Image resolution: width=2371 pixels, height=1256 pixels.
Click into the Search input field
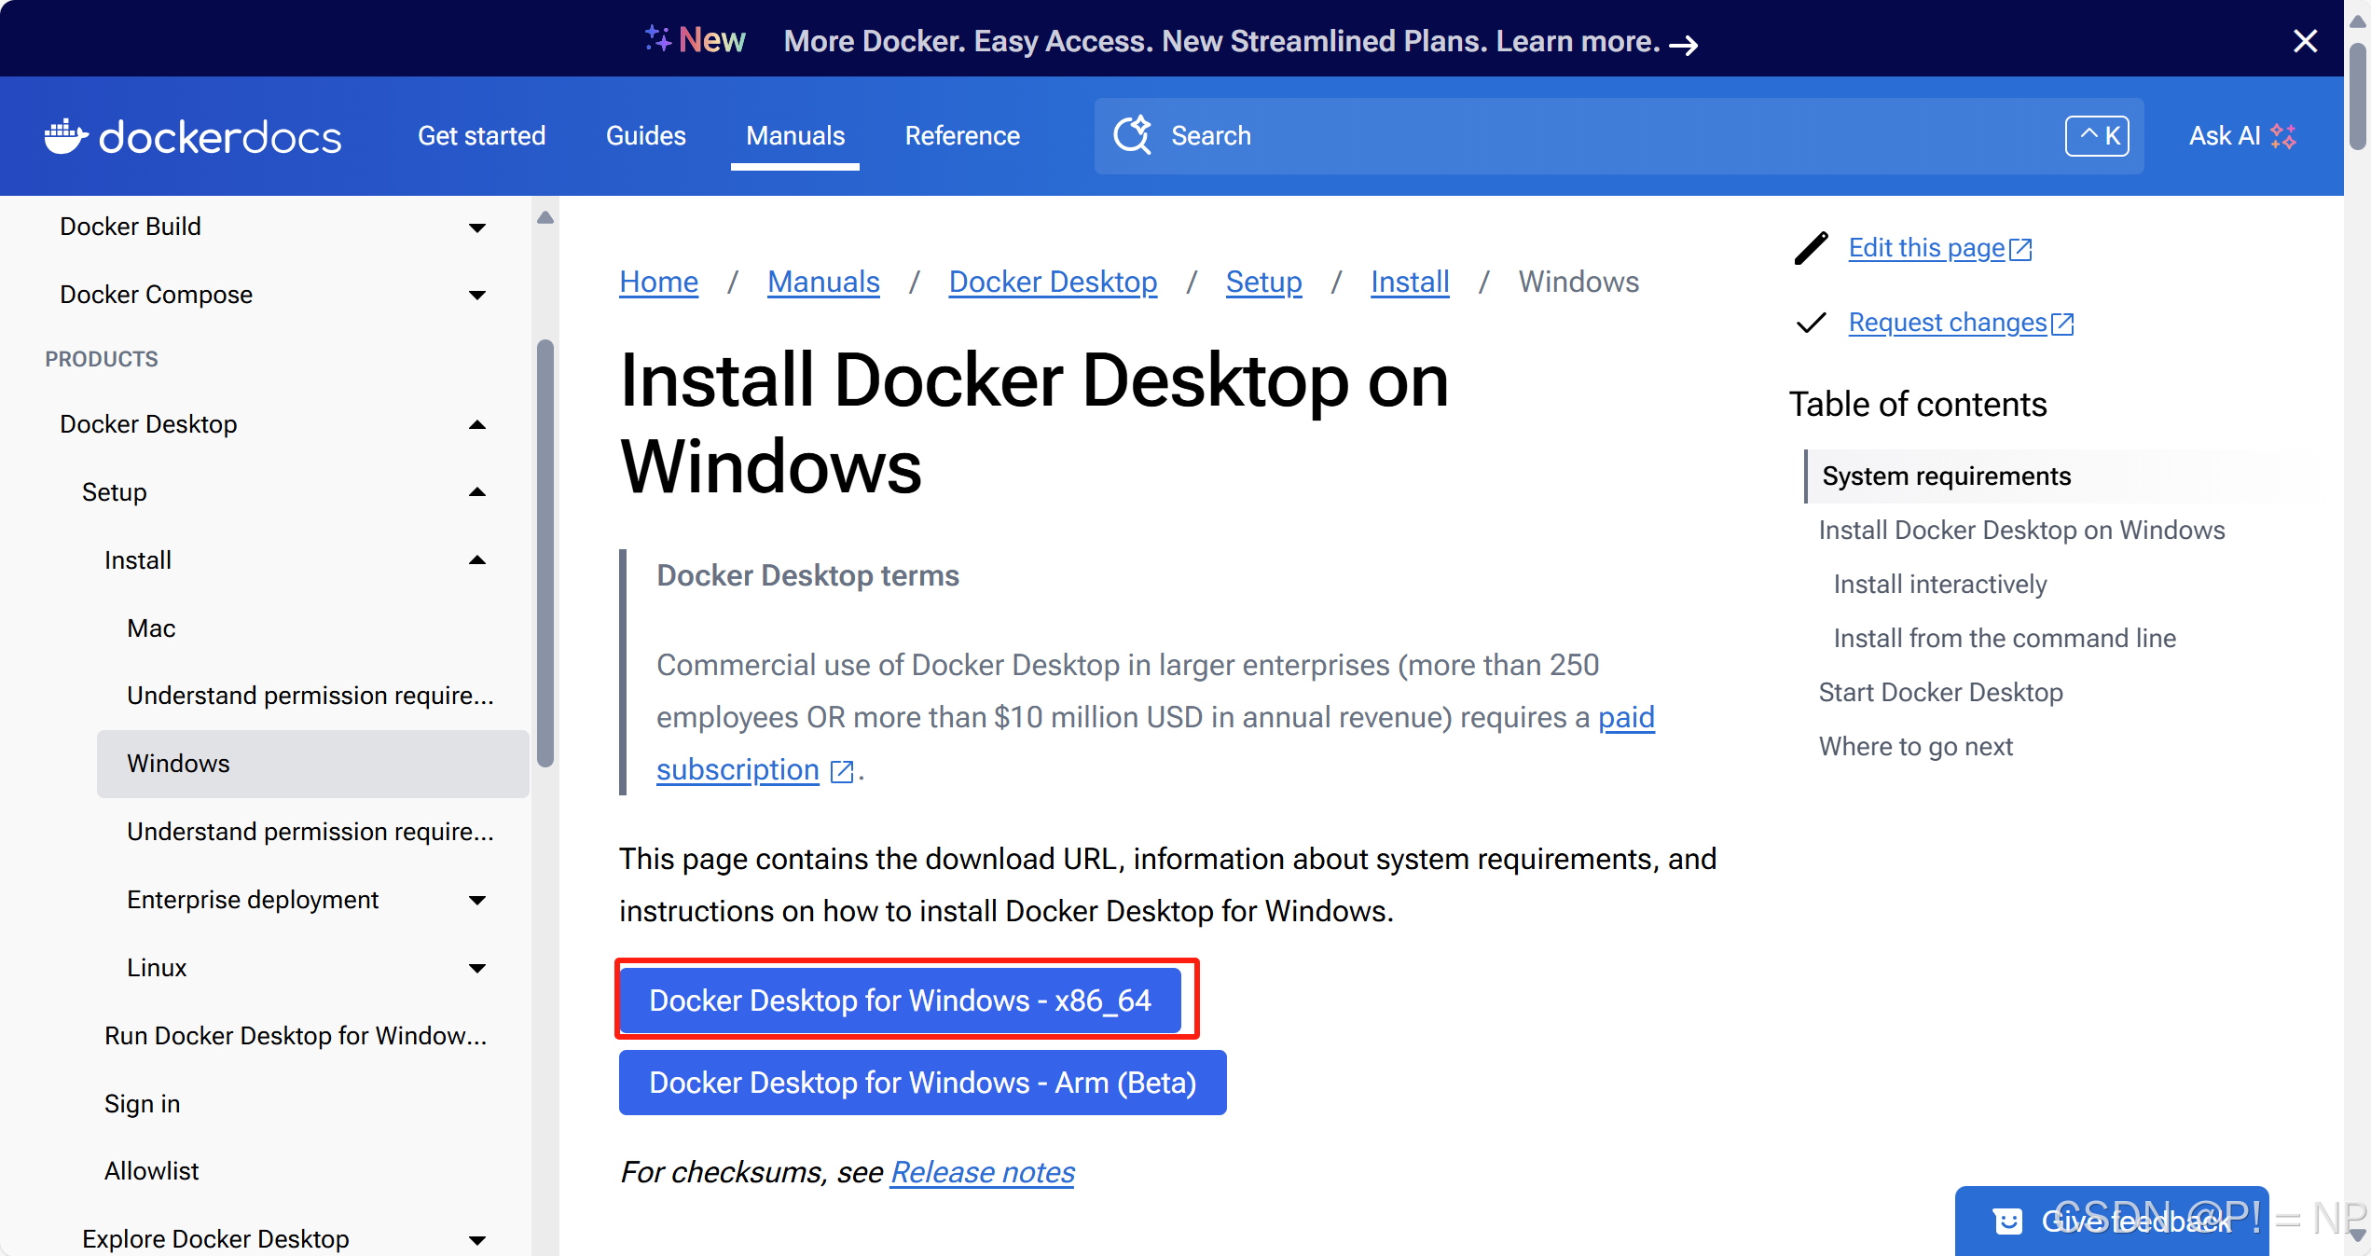(x=1585, y=136)
